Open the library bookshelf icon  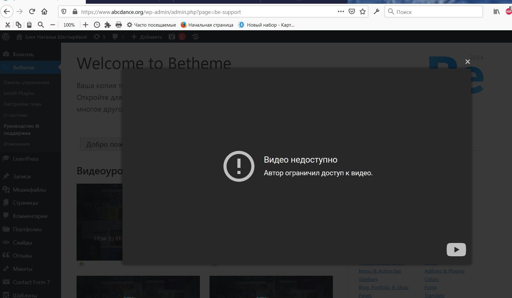click(x=497, y=12)
